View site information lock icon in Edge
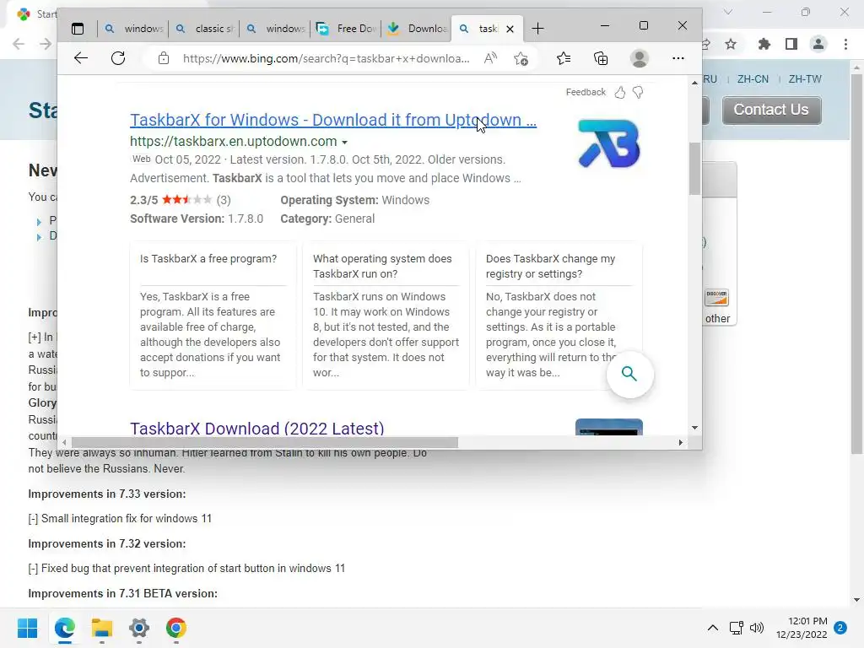The width and height of the screenshot is (864, 648). pyautogui.click(x=164, y=58)
